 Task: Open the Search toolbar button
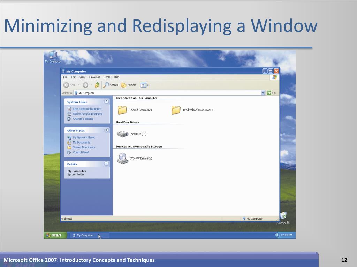tap(111, 85)
